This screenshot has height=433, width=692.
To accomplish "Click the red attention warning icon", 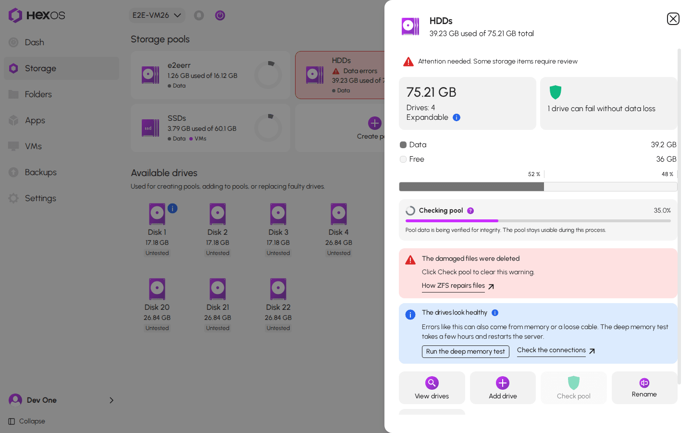I will [x=408, y=62].
